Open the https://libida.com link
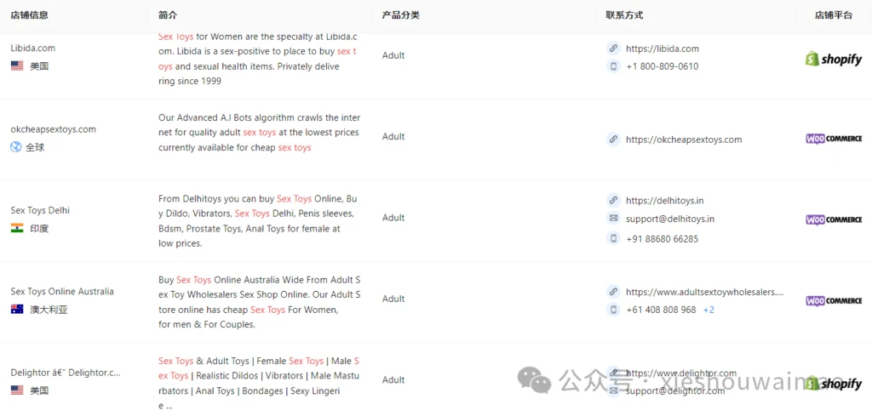The width and height of the screenshot is (872, 416). point(663,48)
